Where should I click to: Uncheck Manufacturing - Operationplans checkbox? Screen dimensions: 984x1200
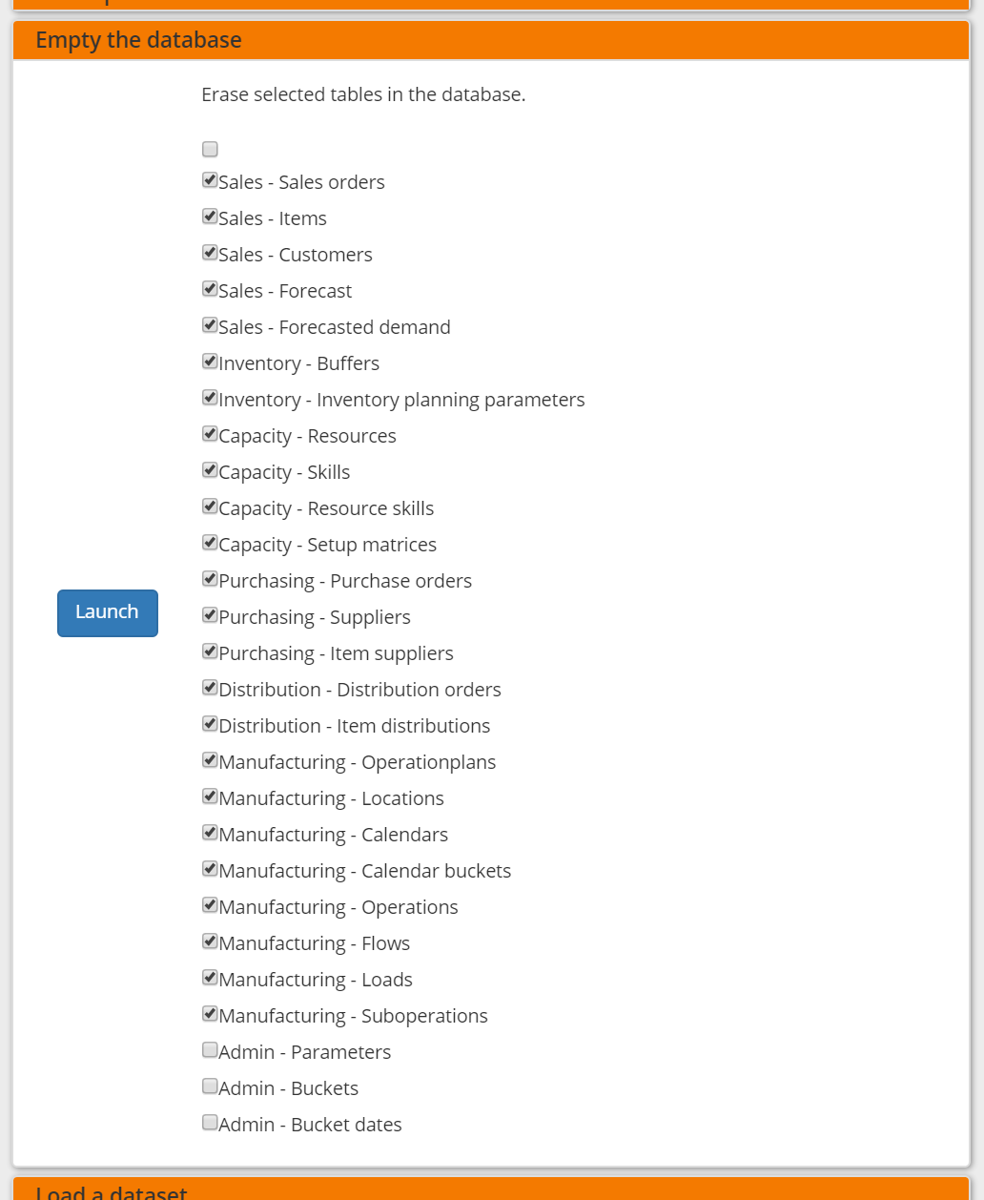point(210,760)
